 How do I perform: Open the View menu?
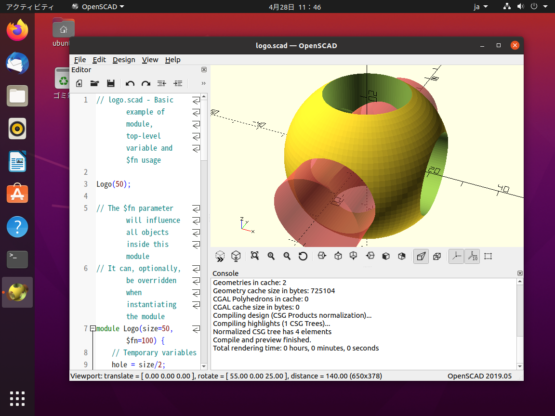pos(150,60)
